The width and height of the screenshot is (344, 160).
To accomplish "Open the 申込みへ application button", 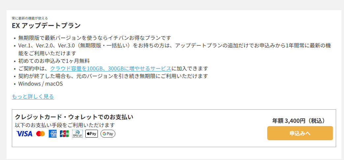I will click(300, 133).
